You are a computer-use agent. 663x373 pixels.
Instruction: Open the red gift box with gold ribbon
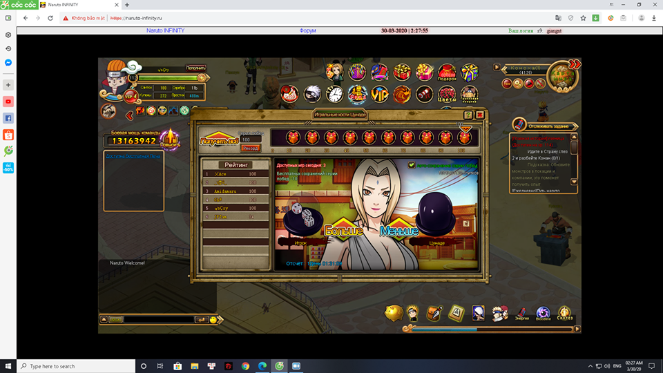tap(402, 73)
